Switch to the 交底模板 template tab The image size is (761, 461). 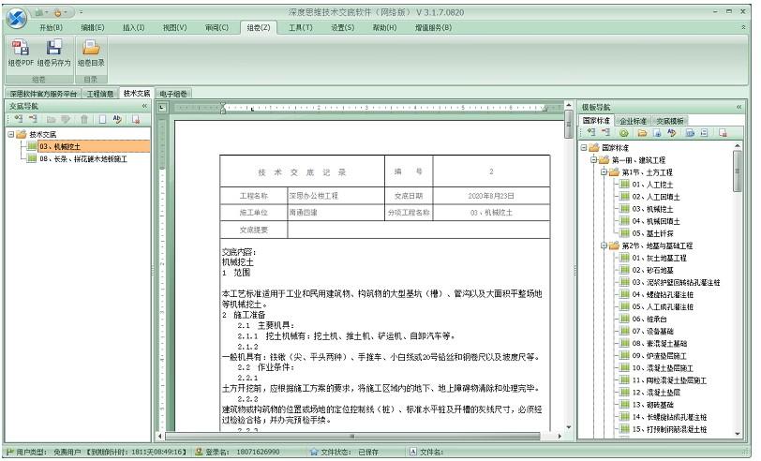pos(670,121)
